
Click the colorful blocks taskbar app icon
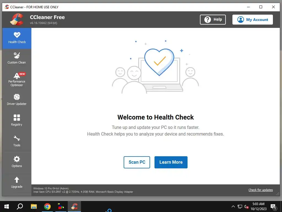tap(61, 206)
